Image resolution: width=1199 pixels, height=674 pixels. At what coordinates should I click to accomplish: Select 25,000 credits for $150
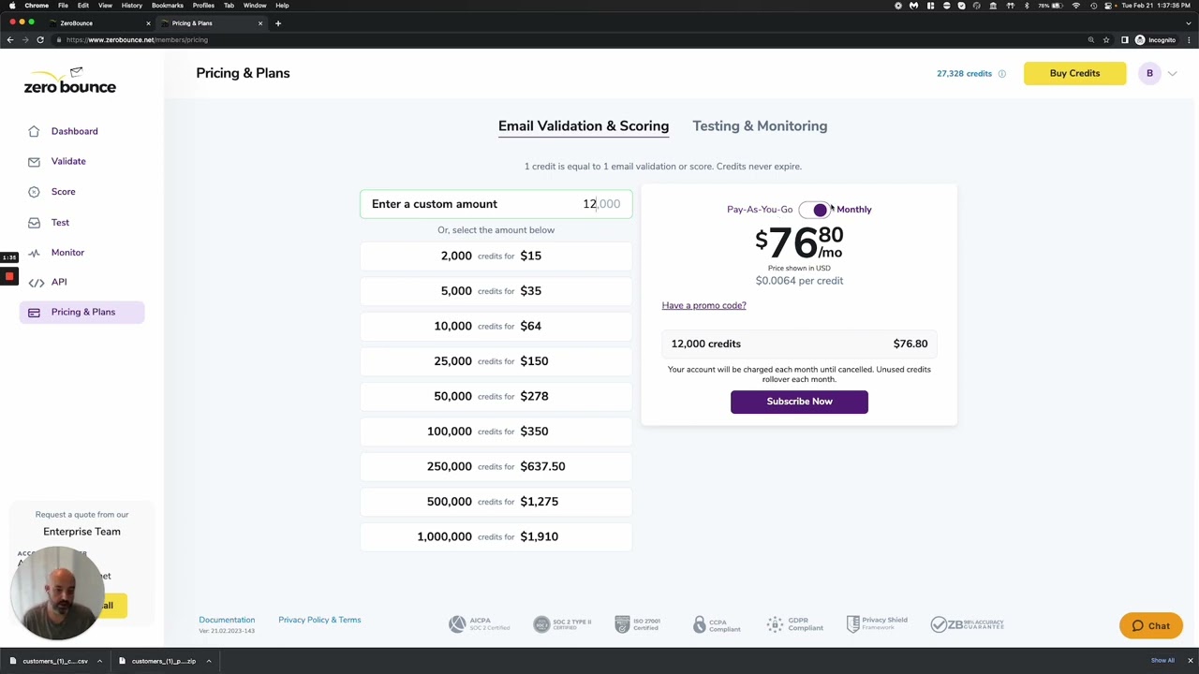(x=496, y=361)
